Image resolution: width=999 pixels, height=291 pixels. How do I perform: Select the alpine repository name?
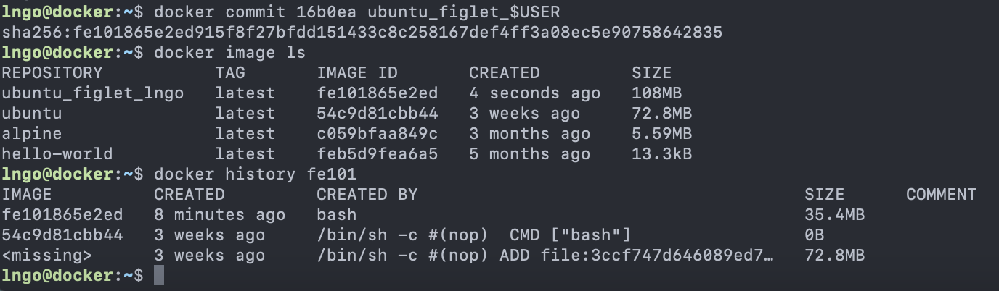32,134
